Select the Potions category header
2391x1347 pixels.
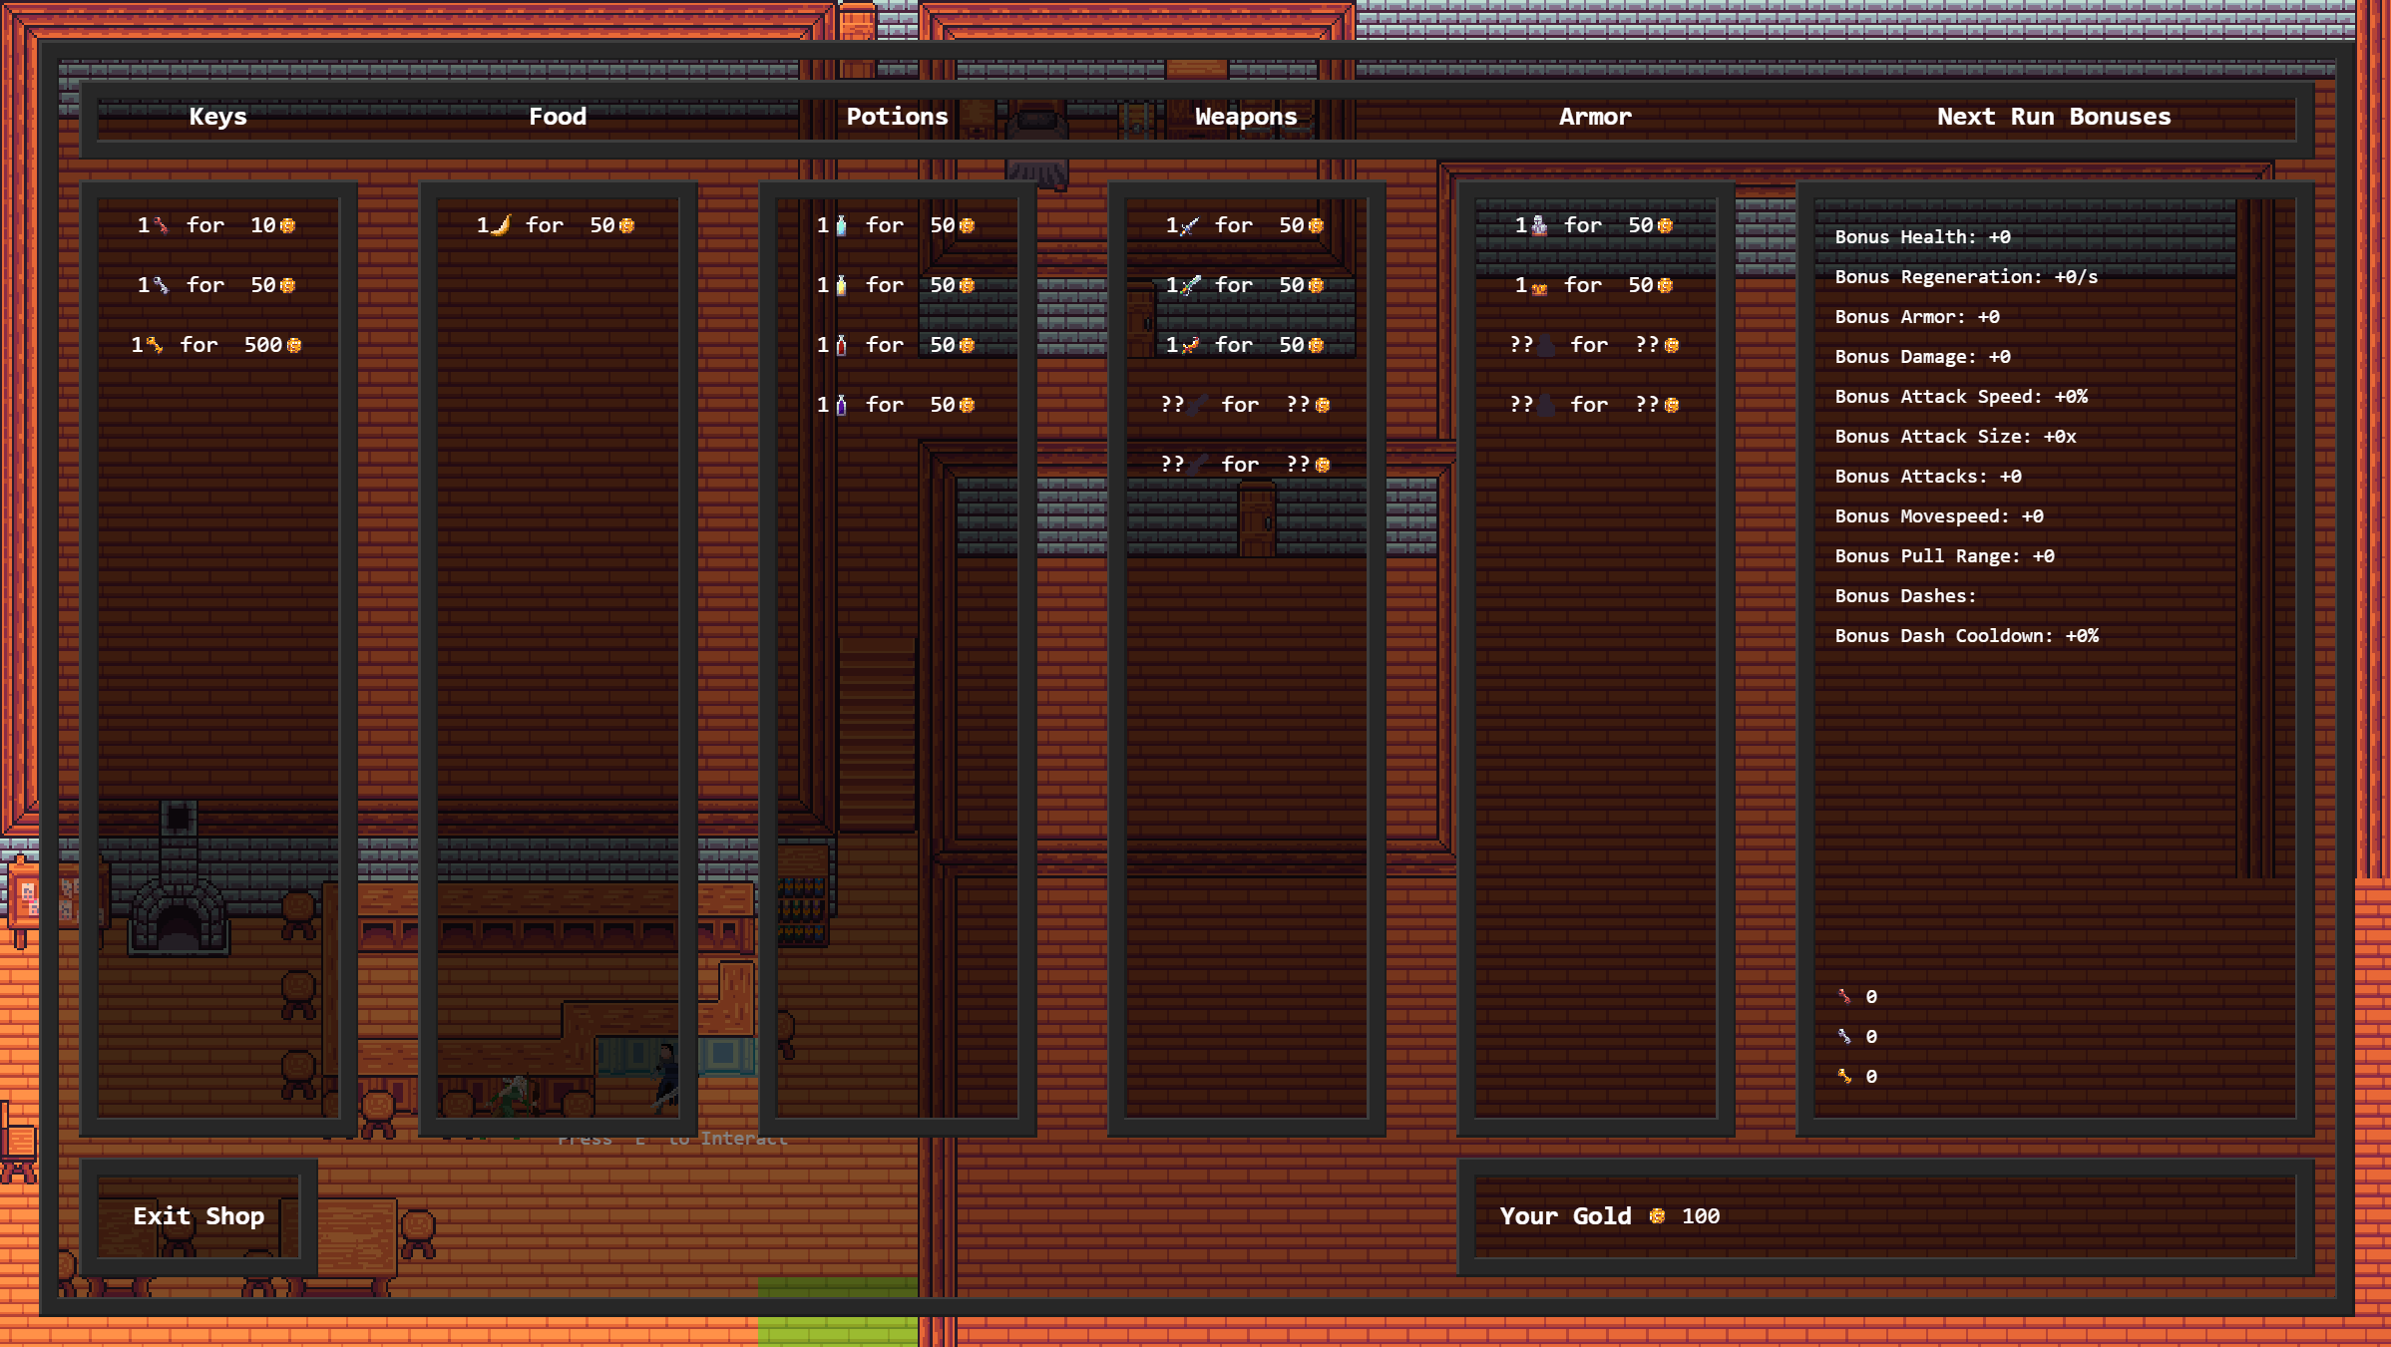tap(896, 117)
